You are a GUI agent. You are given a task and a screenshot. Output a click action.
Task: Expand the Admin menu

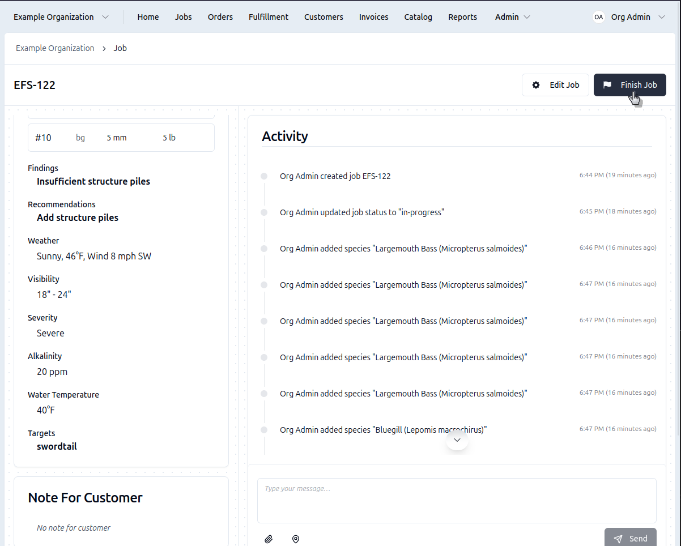pyautogui.click(x=512, y=17)
